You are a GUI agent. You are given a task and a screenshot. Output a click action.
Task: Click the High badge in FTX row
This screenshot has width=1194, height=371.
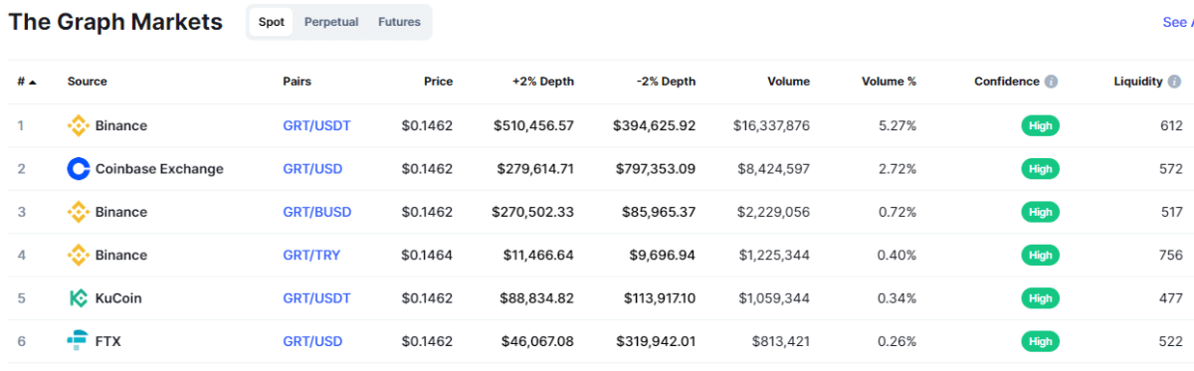click(x=1040, y=341)
